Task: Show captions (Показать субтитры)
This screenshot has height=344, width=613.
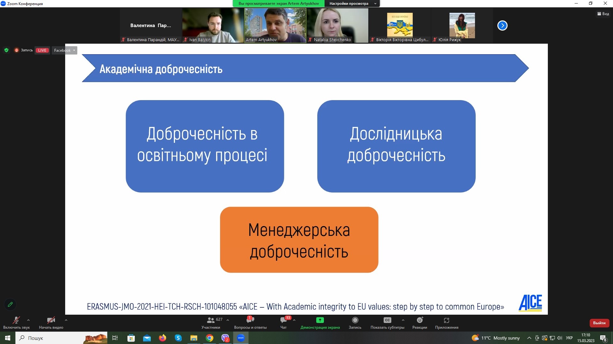Action: click(387, 322)
